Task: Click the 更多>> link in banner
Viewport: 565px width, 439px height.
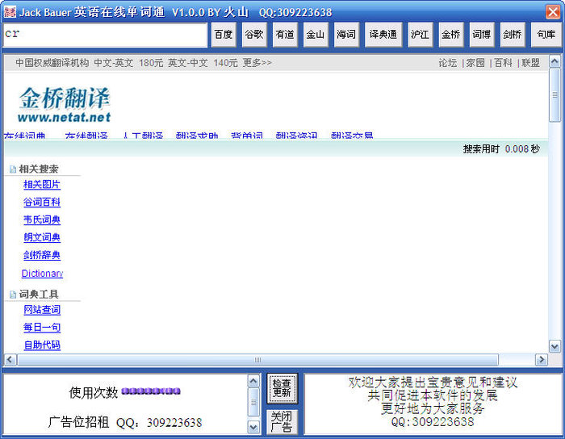Action: click(x=257, y=63)
